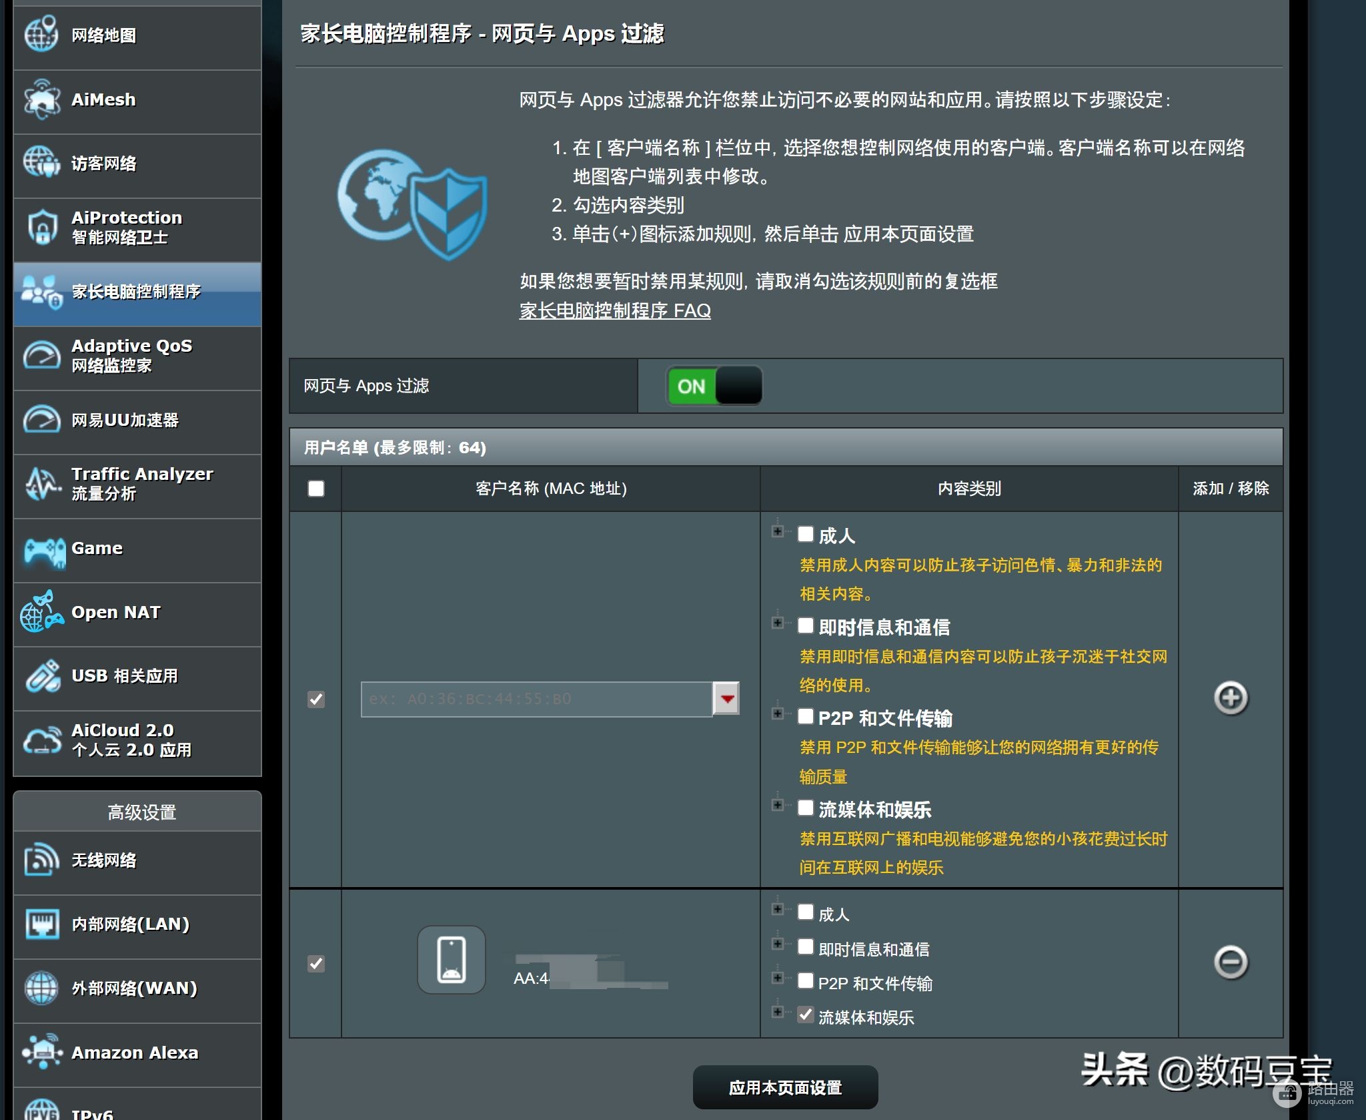The height and width of the screenshot is (1120, 1366).
Task: Open the 网络地图 globe icon
Action: click(41, 34)
